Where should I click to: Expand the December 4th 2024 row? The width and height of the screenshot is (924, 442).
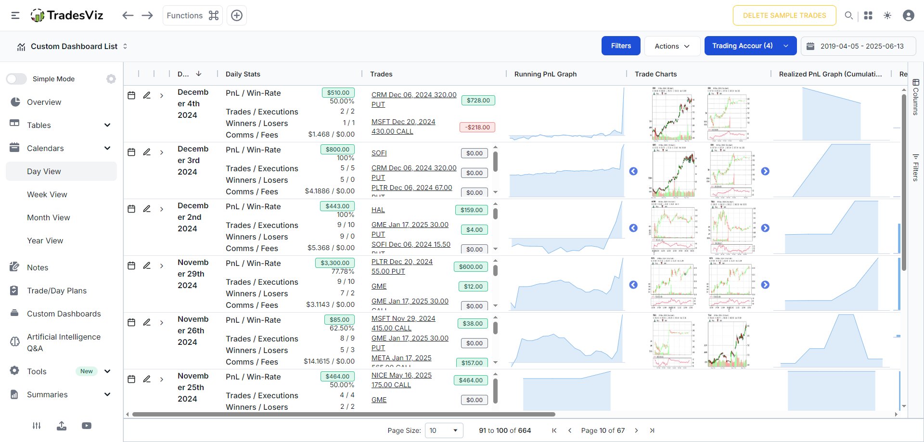[162, 96]
